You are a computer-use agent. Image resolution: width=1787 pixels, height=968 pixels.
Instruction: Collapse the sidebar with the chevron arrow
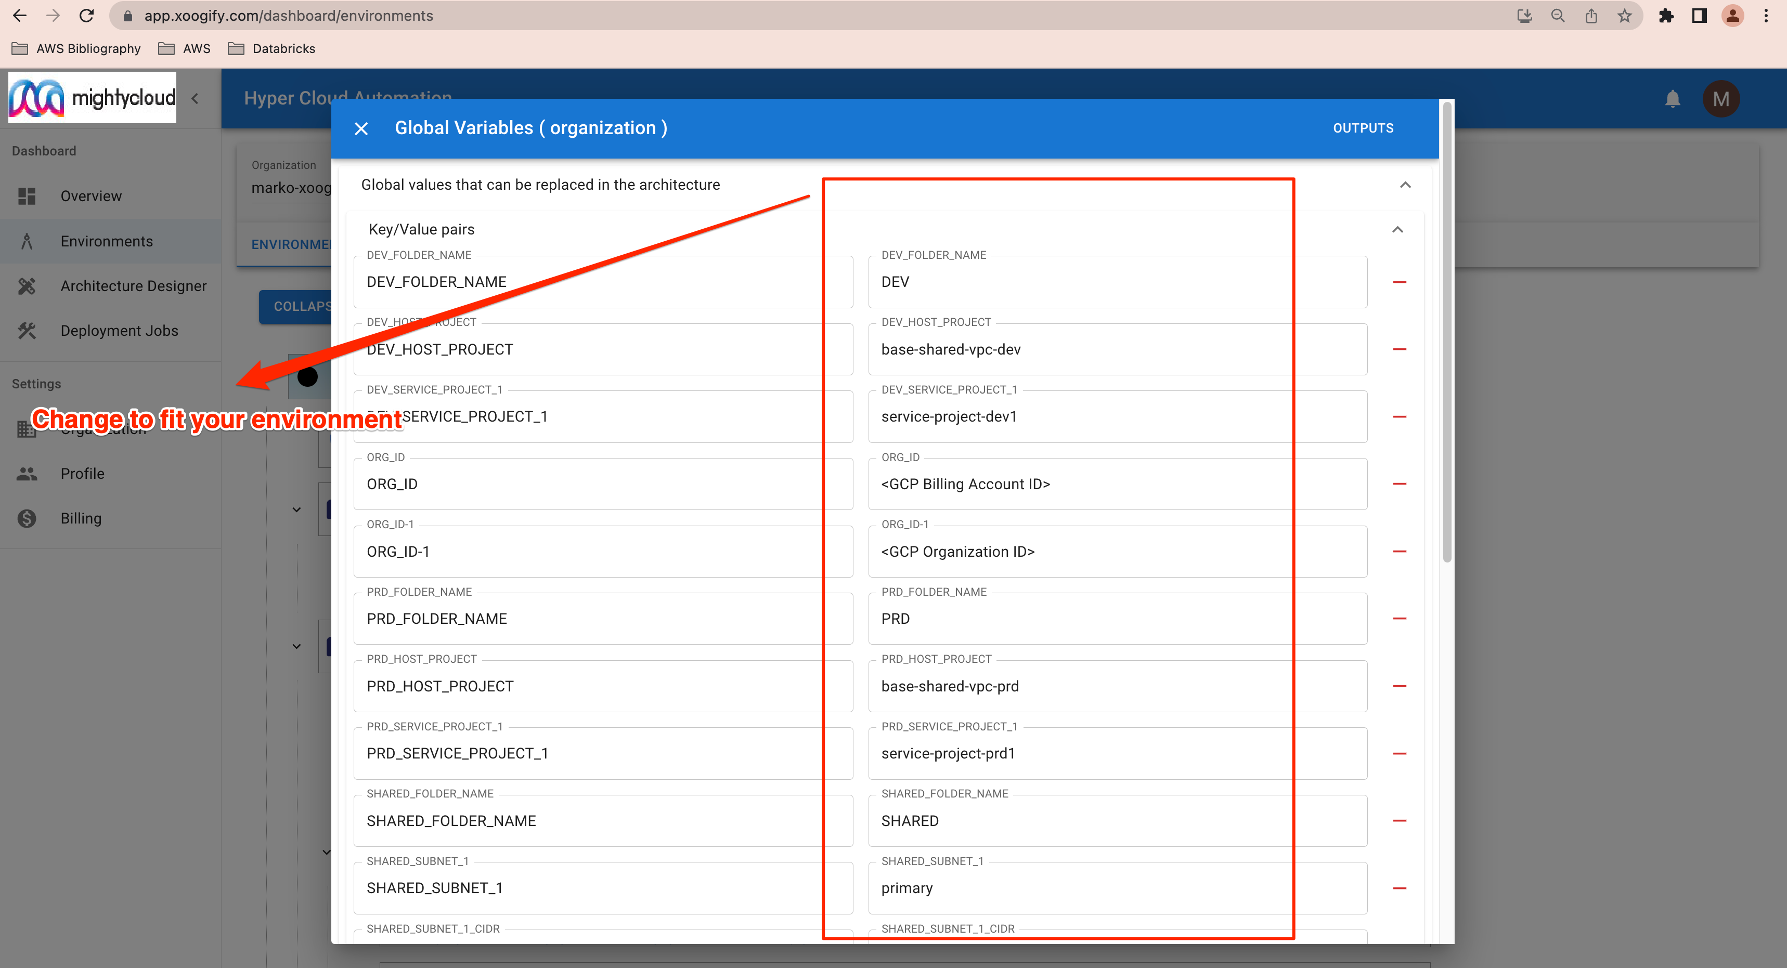click(196, 99)
